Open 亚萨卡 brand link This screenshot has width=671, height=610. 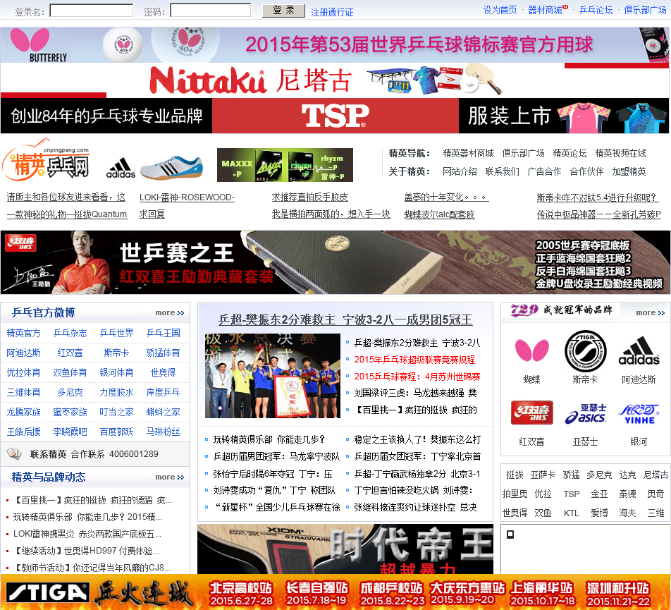point(543,475)
